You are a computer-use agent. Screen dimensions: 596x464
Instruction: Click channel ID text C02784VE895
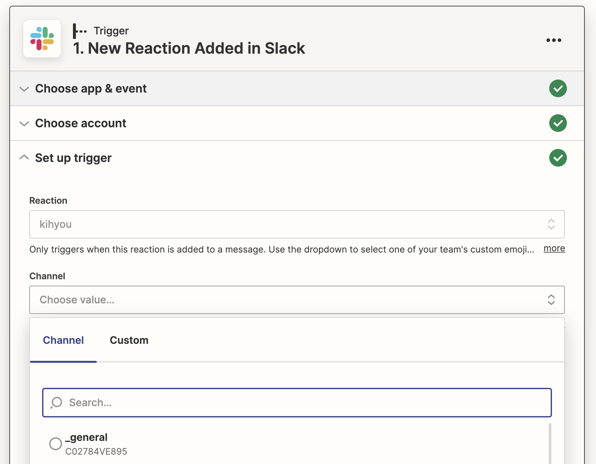(x=96, y=451)
